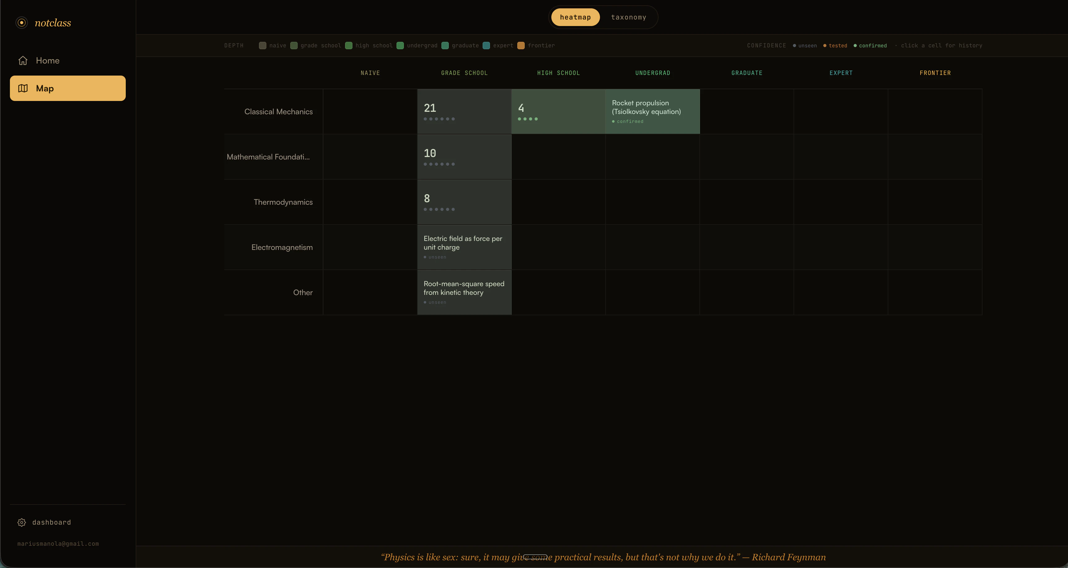Click the mariusmanola@gmail.com email link

click(x=58, y=544)
